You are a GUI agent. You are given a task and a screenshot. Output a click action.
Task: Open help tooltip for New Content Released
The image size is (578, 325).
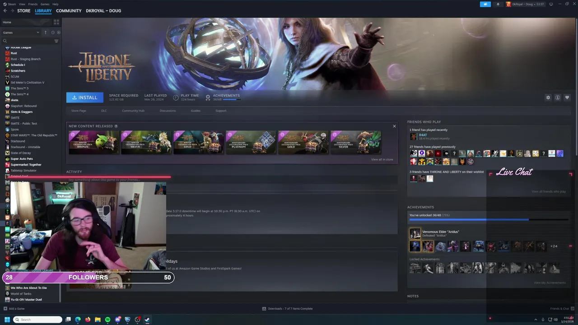[x=116, y=126]
